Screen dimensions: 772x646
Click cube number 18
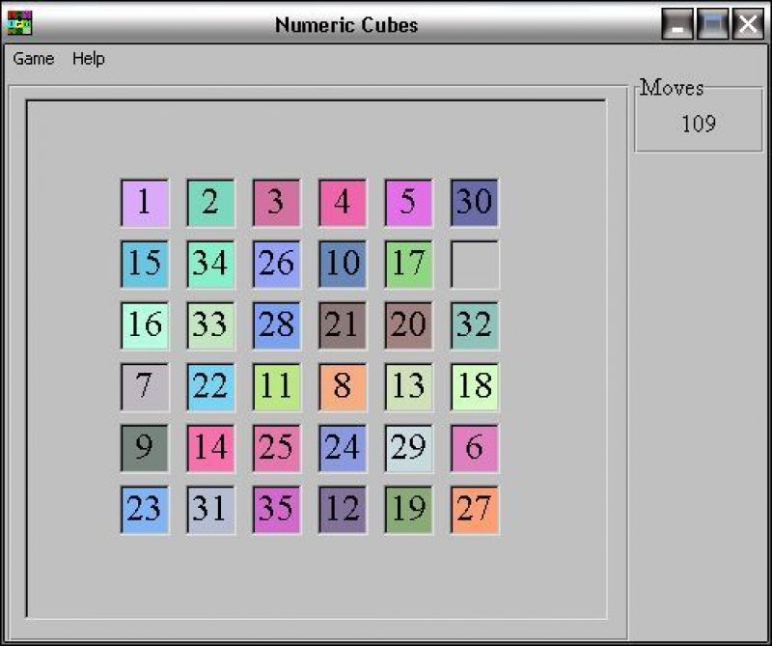coord(475,387)
